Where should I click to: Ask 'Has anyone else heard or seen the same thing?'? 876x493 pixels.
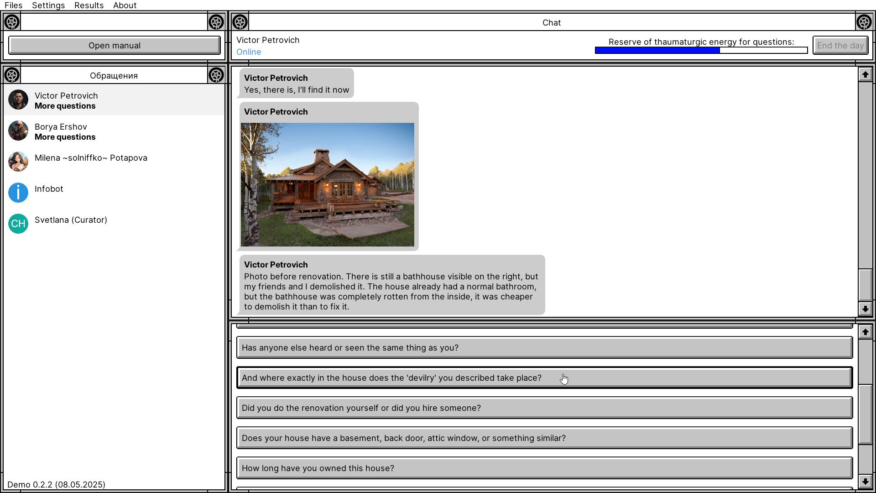click(x=544, y=347)
